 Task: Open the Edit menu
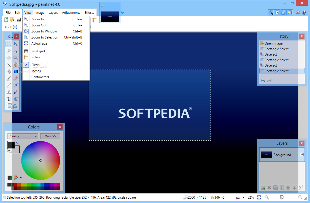tap(17, 13)
